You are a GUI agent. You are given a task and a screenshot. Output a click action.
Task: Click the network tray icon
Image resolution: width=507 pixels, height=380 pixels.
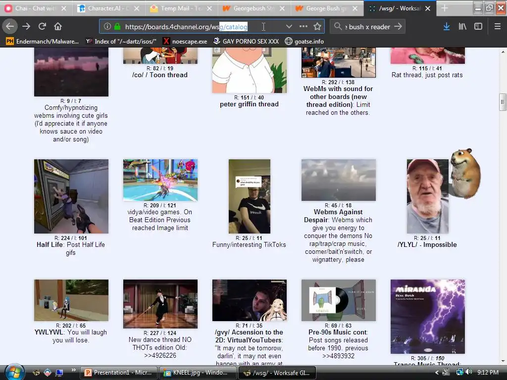pyautogui.click(x=459, y=372)
